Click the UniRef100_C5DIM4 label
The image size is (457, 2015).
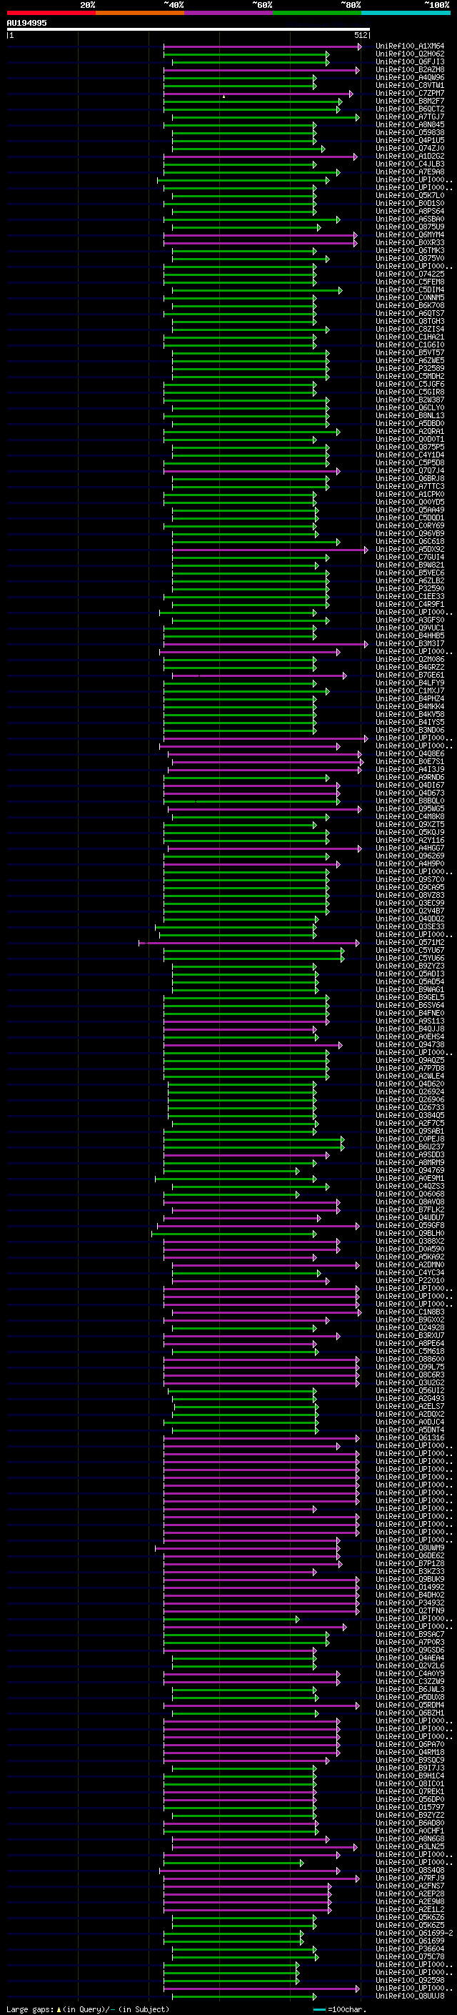[410, 290]
